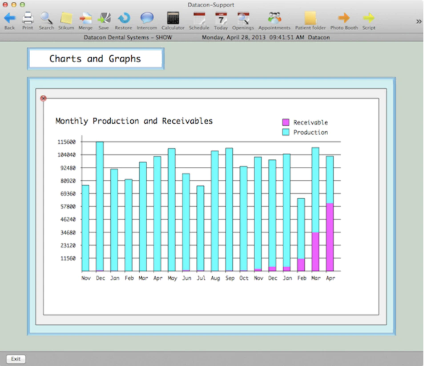Click the Merge toolbar icon

85,18
